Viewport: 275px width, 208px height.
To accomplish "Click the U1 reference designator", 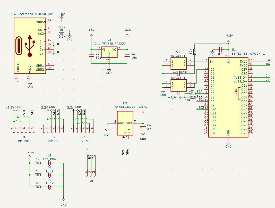I will pyautogui.click(x=234, y=50).
